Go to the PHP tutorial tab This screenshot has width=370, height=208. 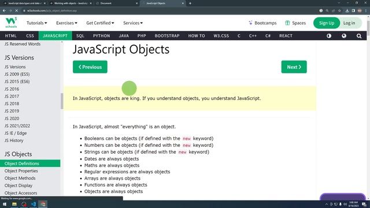(142, 36)
